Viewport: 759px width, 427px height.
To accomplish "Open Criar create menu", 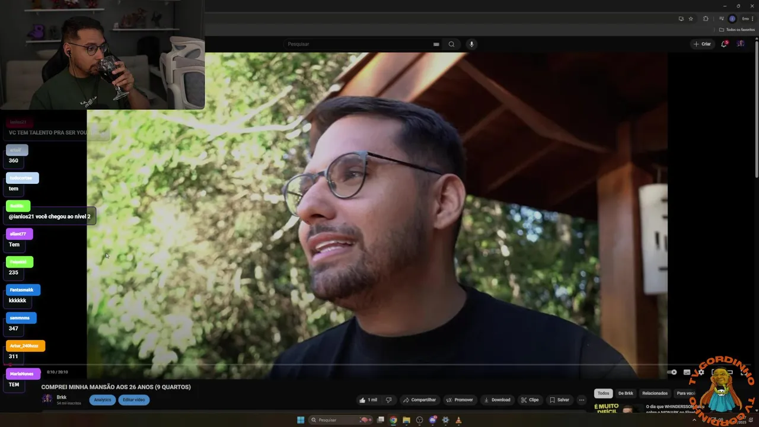I will coord(702,44).
